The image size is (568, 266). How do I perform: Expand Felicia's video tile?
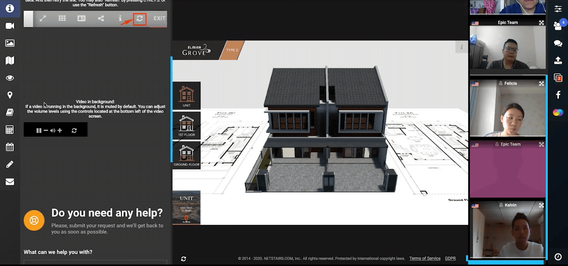[x=541, y=84]
